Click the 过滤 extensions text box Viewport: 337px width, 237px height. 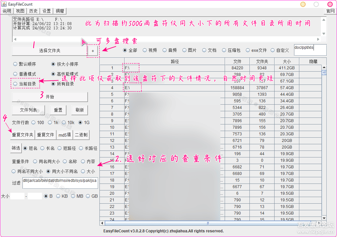[60, 183]
